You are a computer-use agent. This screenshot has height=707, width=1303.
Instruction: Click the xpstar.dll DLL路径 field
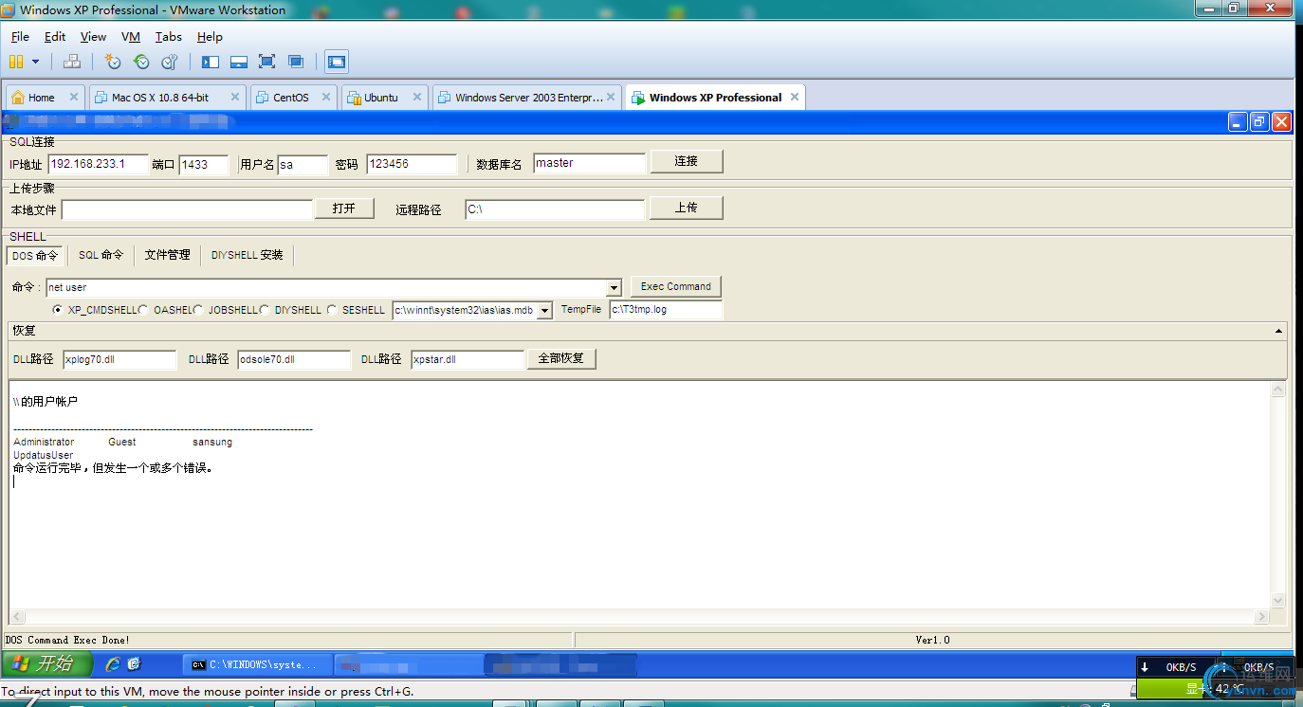click(468, 360)
